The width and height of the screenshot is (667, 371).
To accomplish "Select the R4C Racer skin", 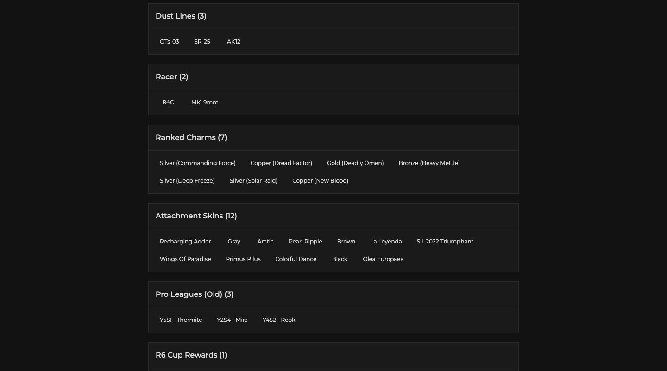I will [x=168, y=102].
